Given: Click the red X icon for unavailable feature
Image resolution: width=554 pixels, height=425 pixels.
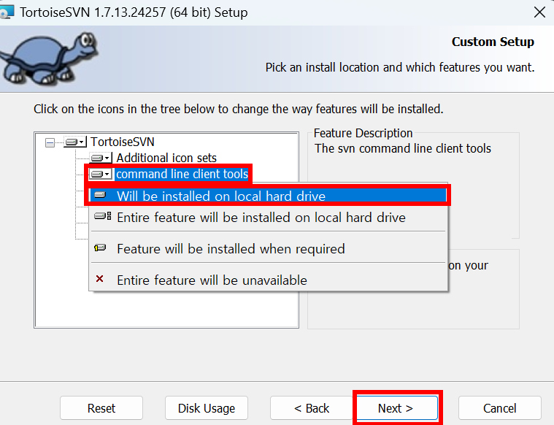Looking at the screenshot, I should [100, 279].
